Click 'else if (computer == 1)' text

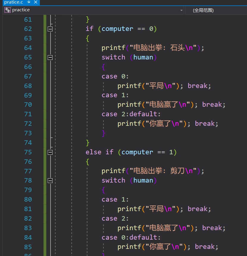coord(131,152)
